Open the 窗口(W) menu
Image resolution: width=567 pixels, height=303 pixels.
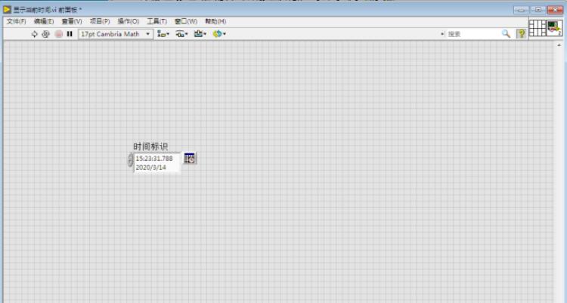186,21
